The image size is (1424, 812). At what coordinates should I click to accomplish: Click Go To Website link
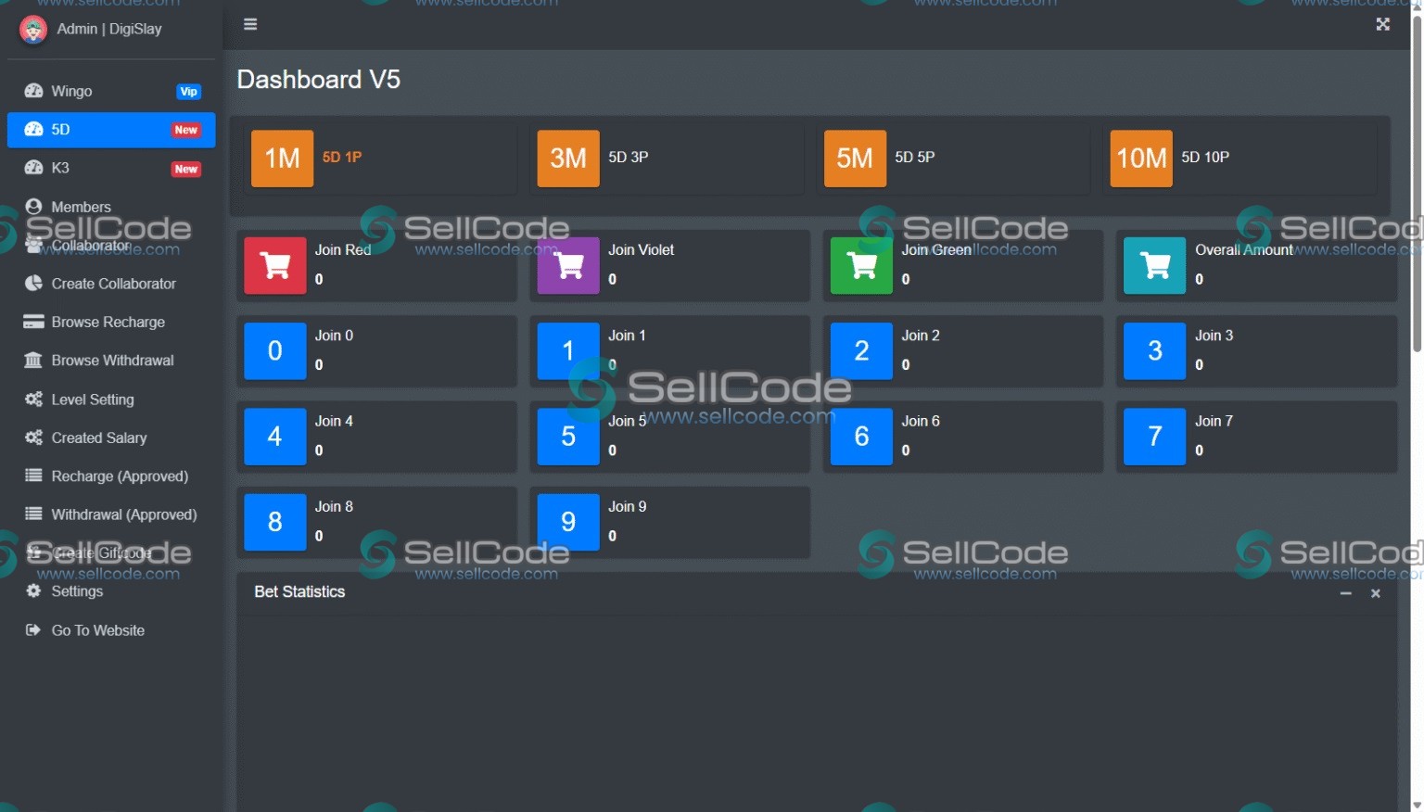tap(111, 630)
